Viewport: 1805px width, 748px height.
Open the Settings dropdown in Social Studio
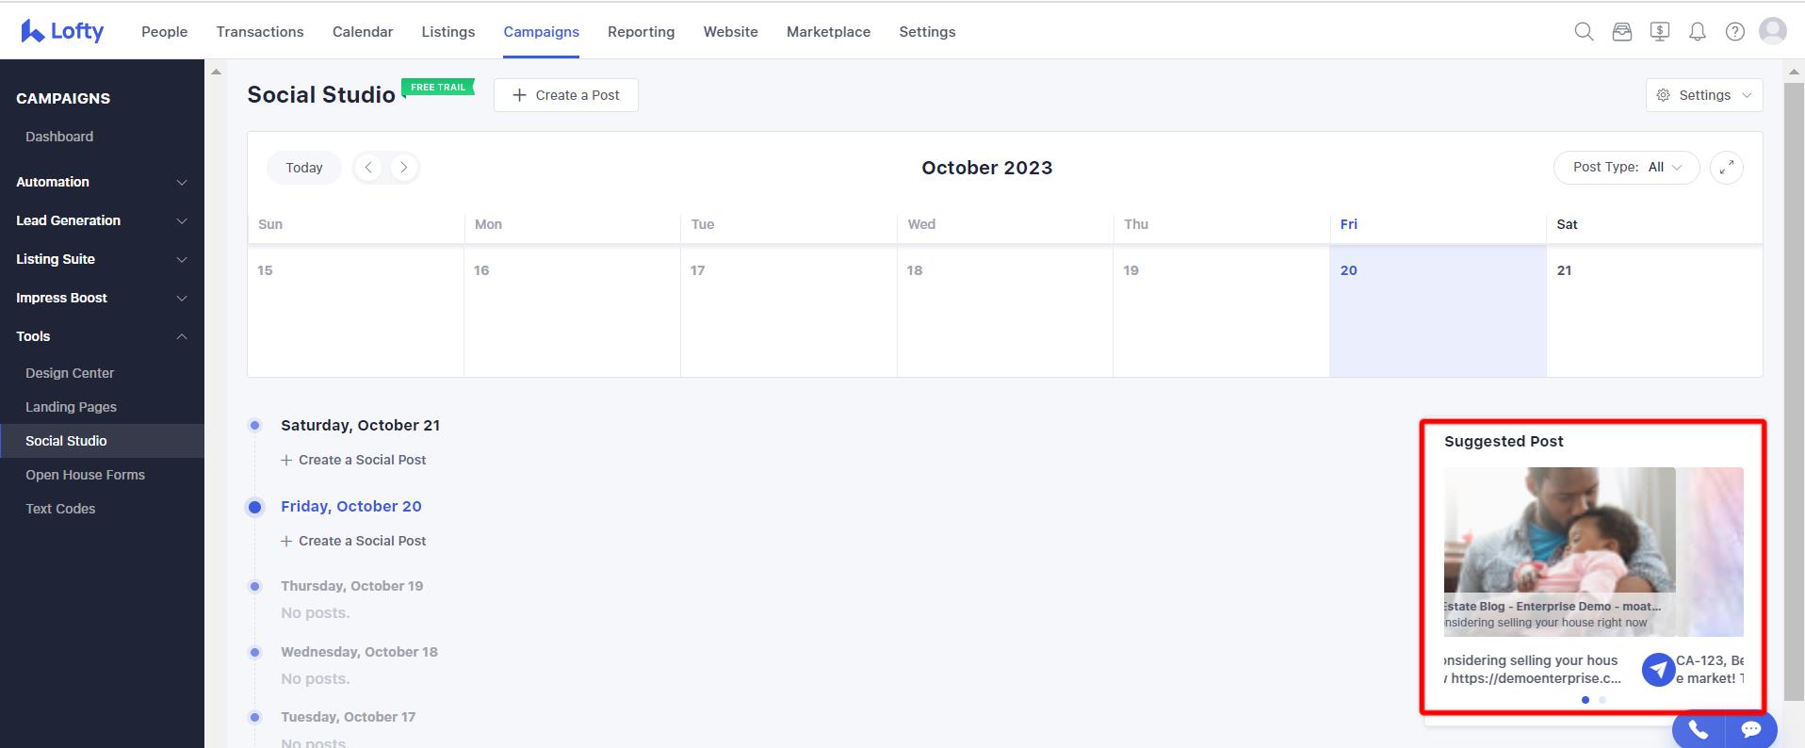point(1703,95)
